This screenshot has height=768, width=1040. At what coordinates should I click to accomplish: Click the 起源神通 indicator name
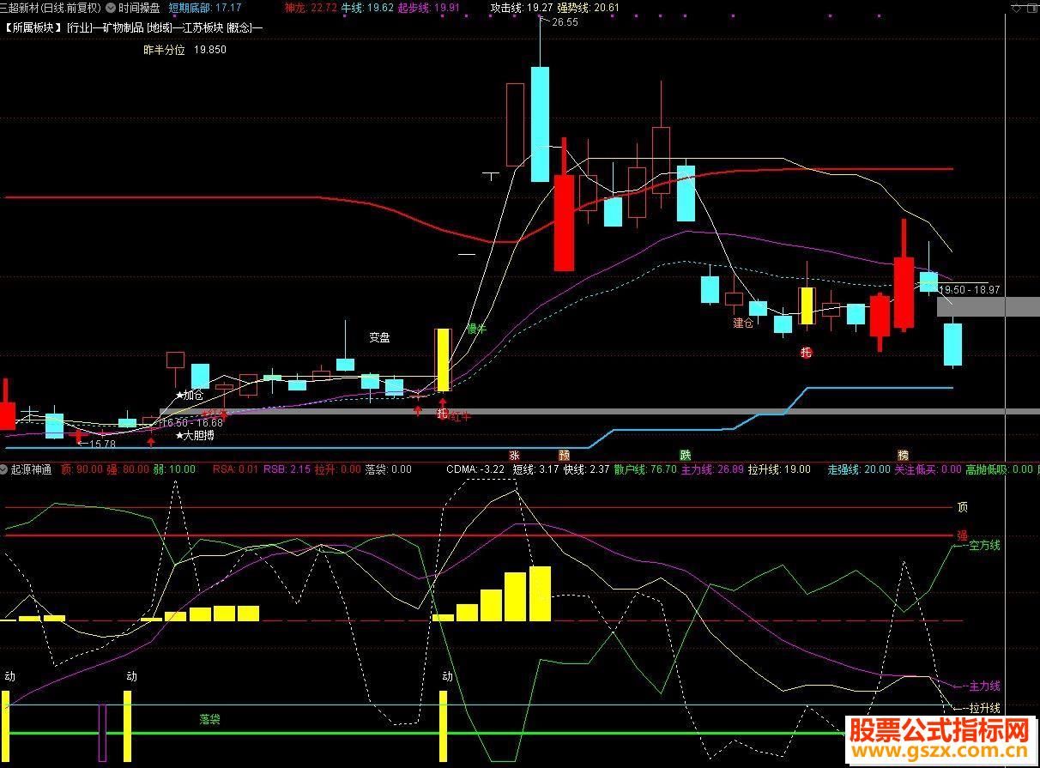coord(32,469)
